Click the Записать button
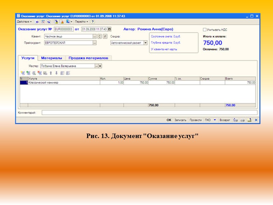This screenshot has height=205, width=273. (x=181, y=120)
